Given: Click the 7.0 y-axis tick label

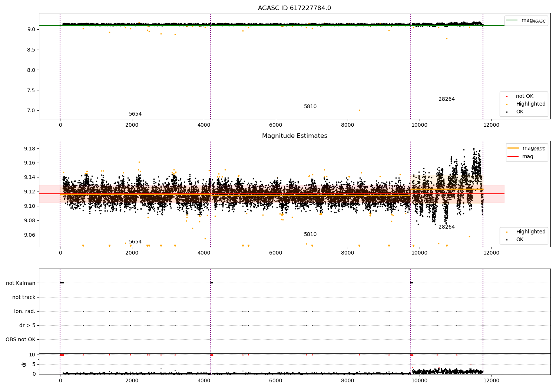Looking at the screenshot, I should click(x=31, y=111).
